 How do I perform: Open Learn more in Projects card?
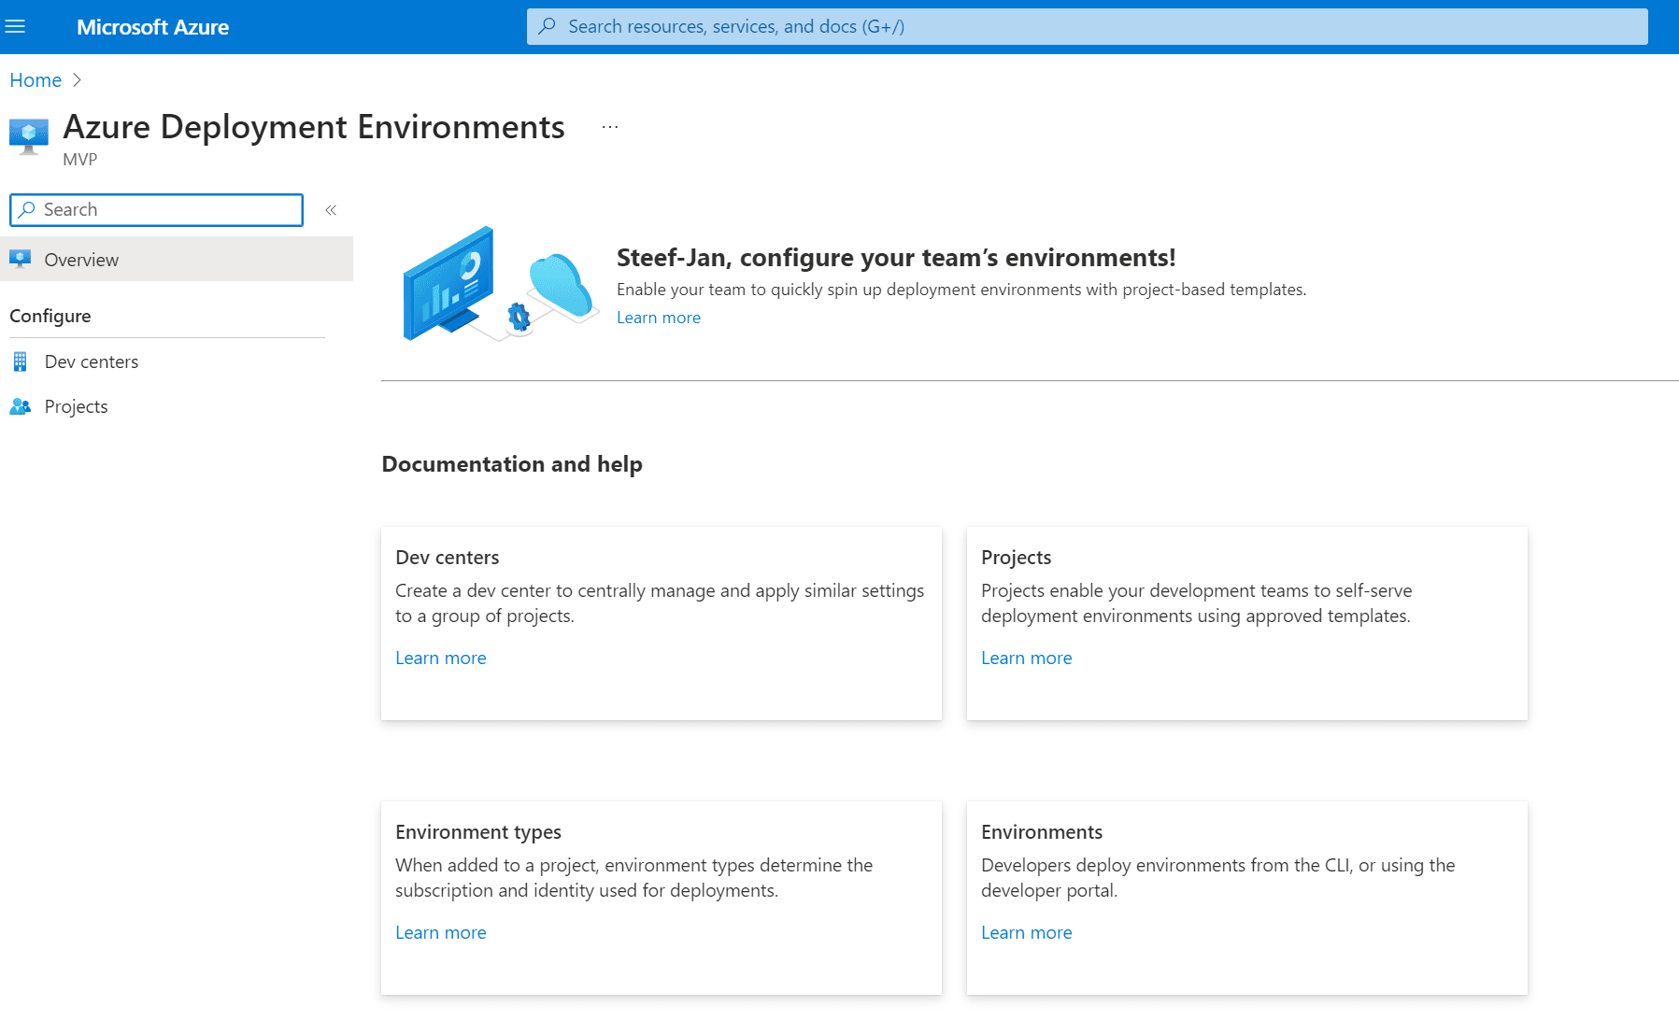(x=1027, y=658)
